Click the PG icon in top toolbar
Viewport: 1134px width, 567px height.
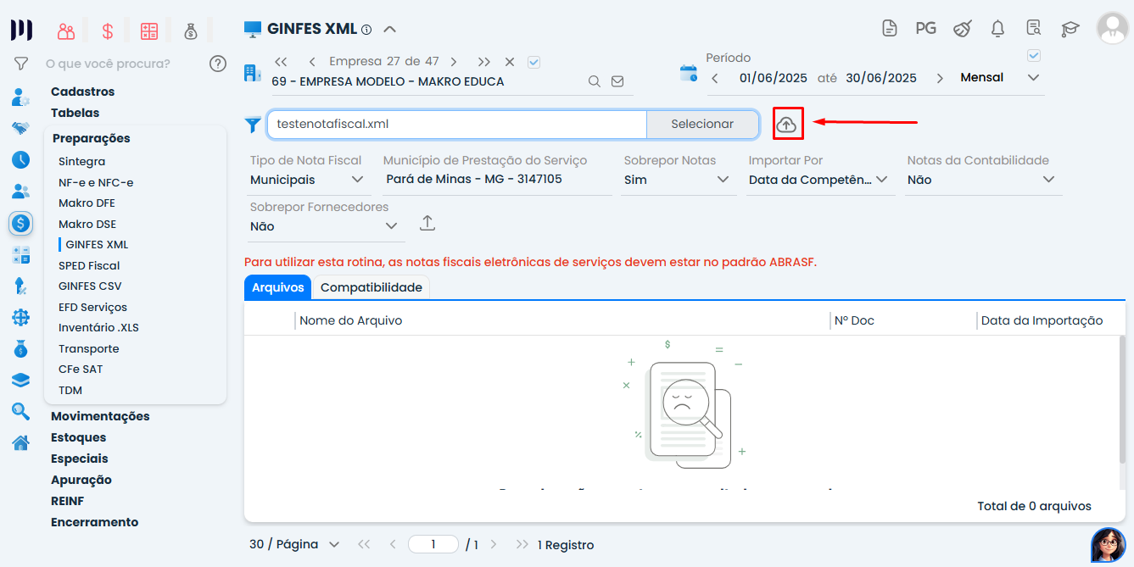tap(925, 28)
